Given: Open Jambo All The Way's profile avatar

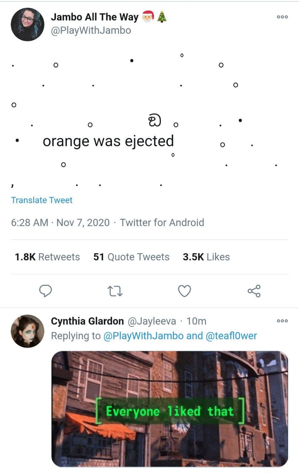Looking at the screenshot, I should point(27,24).
